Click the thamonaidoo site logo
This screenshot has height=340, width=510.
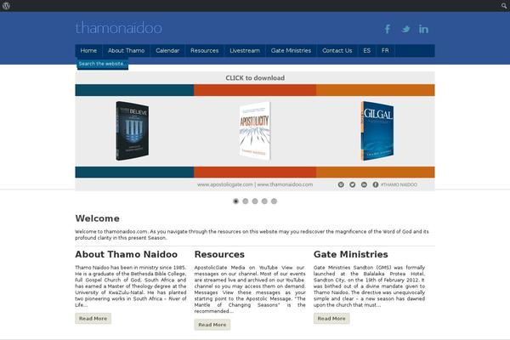click(119, 28)
